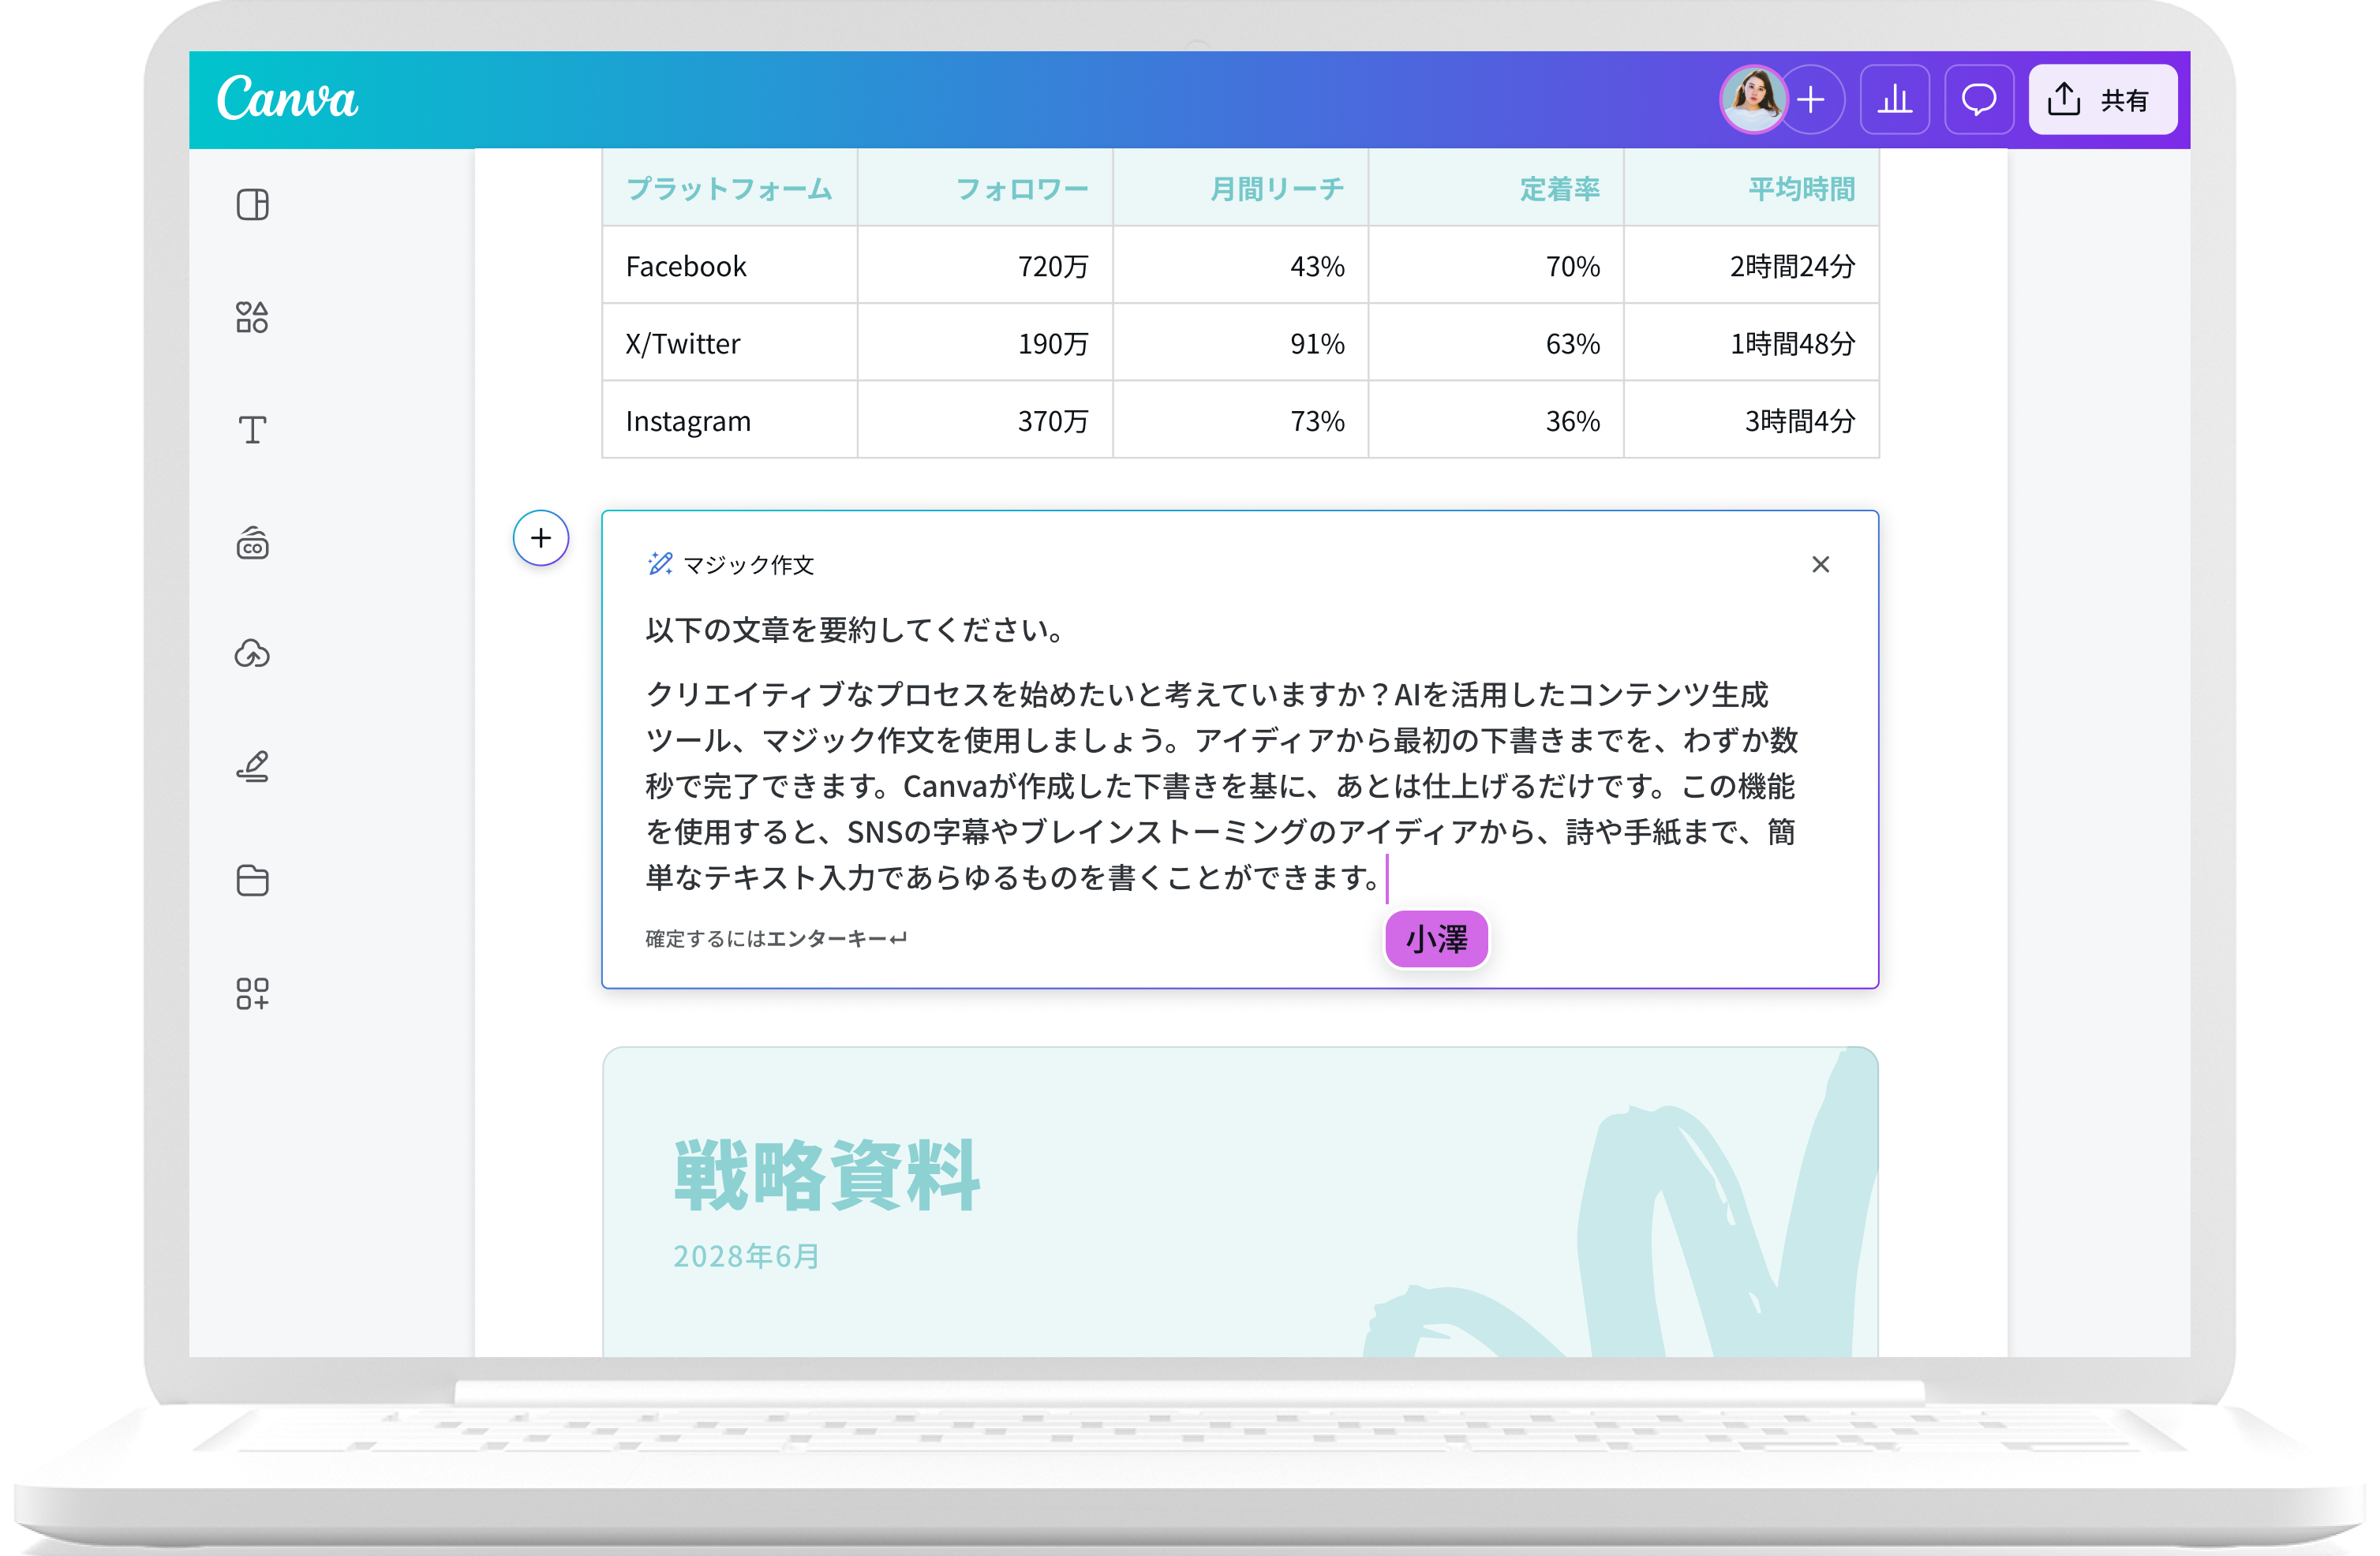The width and height of the screenshot is (2380, 1556).
Task: Click the 小澤 collaborator cursor tag
Action: click(x=1436, y=938)
